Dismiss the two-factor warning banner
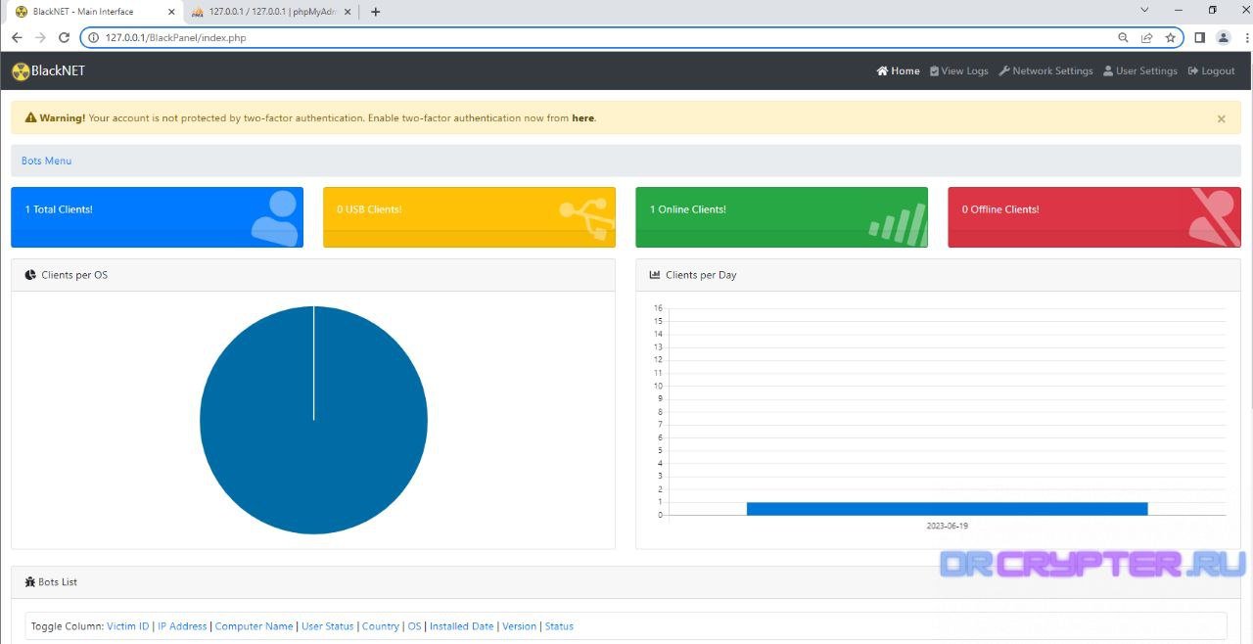This screenshot has height=644, width=1253. pyautogui.click(x=1221, y=118)
